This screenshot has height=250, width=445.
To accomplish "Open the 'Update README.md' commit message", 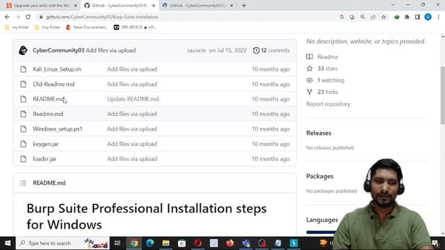I will pyautogui.click(x=133, y=99).
